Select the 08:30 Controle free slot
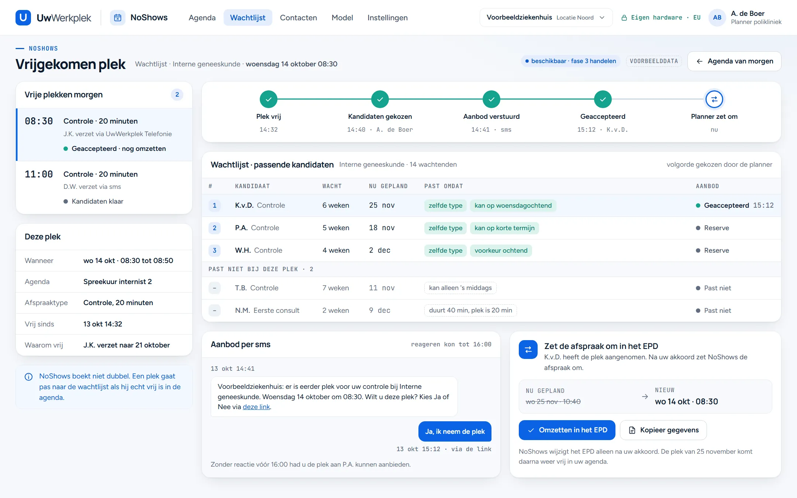Viewport: 797px width, 498px height. [104, 135]
